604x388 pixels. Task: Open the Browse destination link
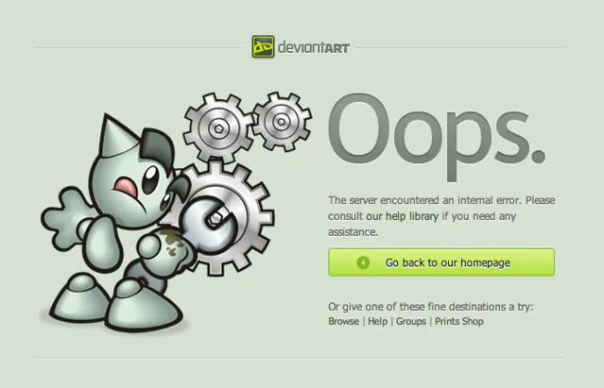coord(344,321)
